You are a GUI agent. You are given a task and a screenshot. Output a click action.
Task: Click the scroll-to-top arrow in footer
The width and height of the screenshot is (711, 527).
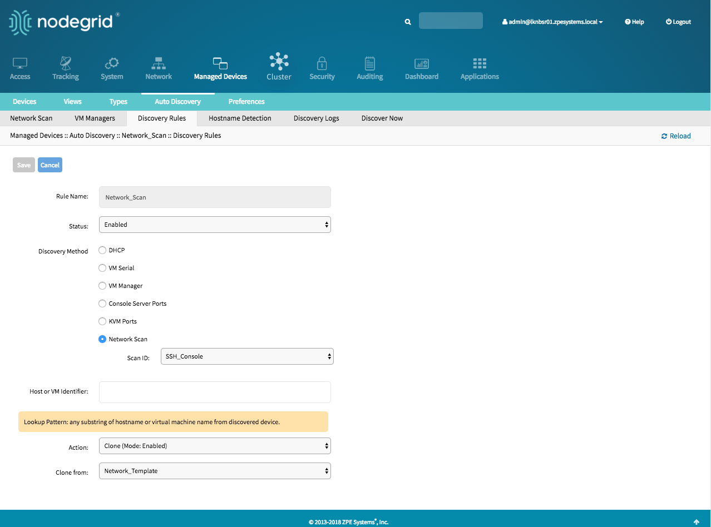click(x=696, y=521)
